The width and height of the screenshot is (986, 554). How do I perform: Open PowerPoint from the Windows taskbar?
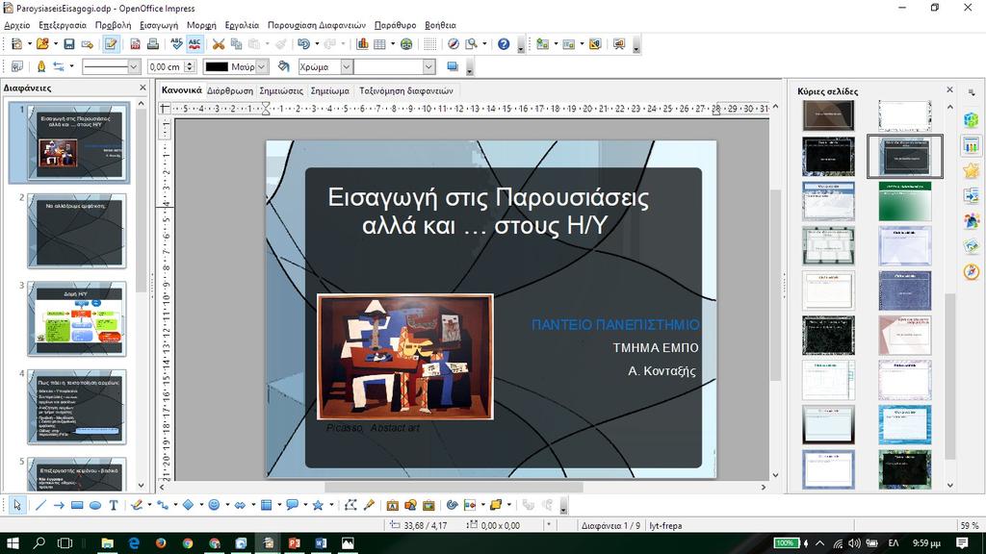click(295, 543)
